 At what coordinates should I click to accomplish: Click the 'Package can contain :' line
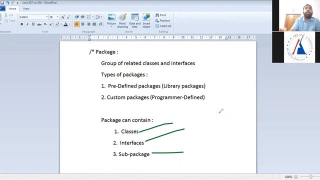tap(127, 120)
